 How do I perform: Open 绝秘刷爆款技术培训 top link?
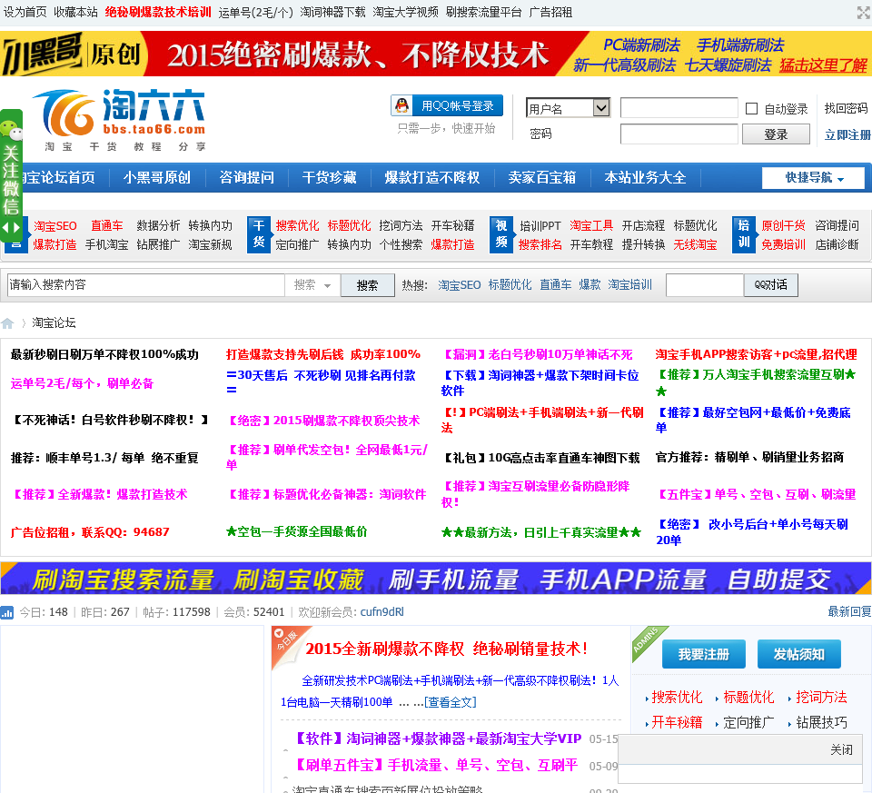(x=158, y=12)
